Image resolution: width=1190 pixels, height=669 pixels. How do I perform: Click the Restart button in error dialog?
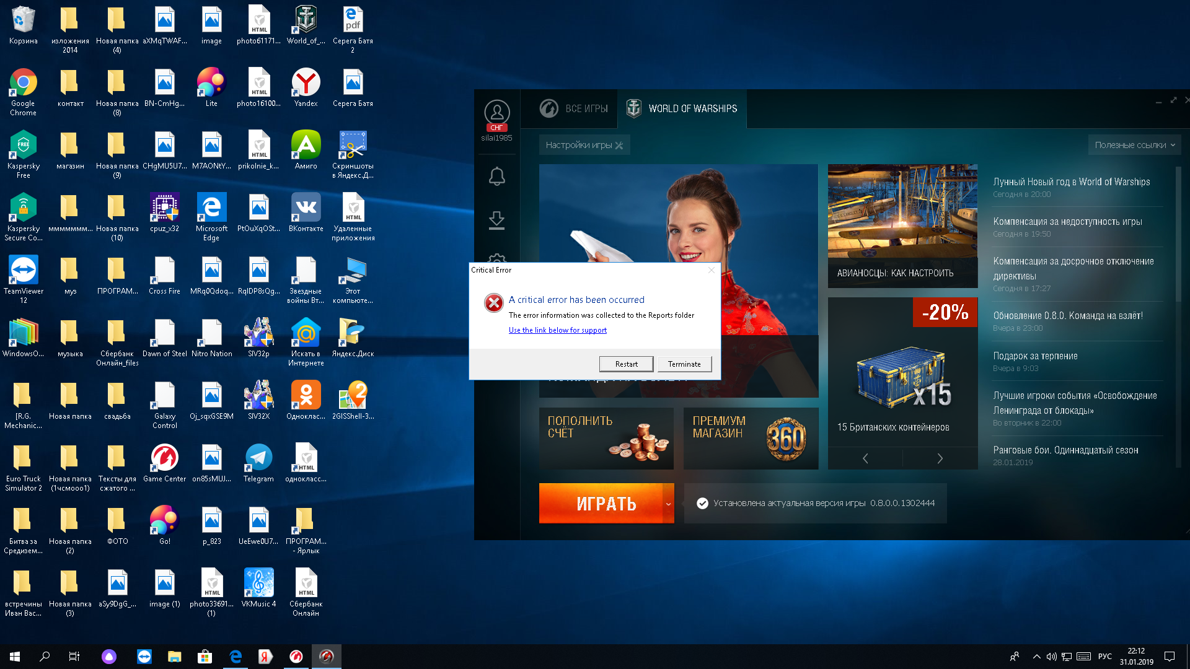coord(626,364)
